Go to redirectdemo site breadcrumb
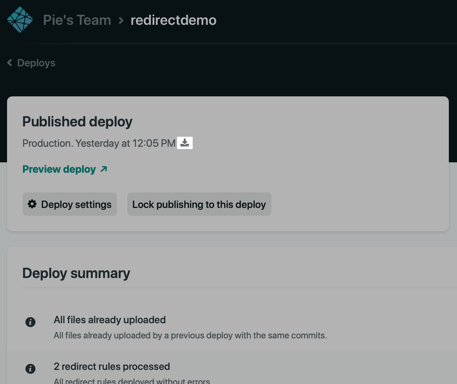The image size is (457, 384). pos(173,20)
